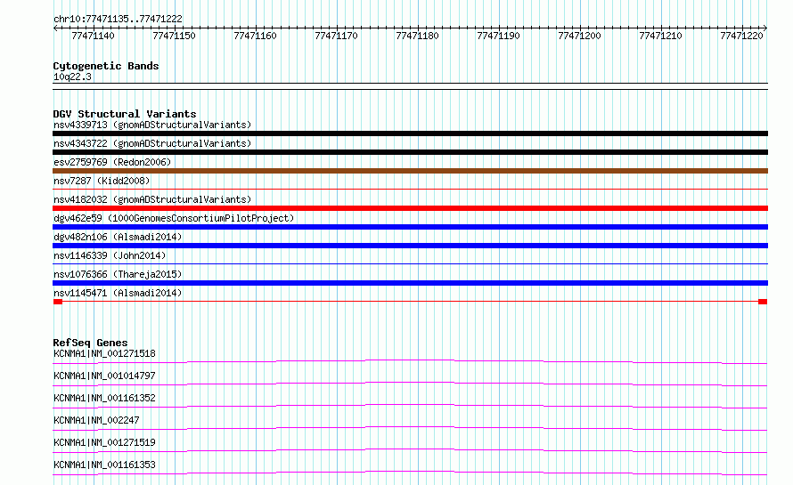Click left red end block of nsv1145471
The height and width of the screenshot is (485, 793).
tap(58, 302)
